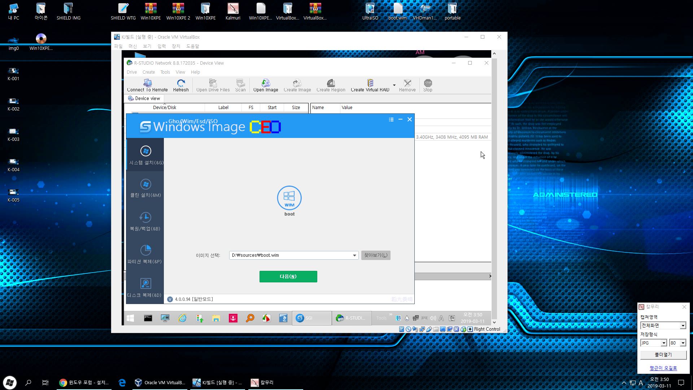Image resolution: width=693 pixels, height=390 pixels.
Task: Open capture area (캡쳐영역) dropdown in 칼무리
Action: pyautogui.click(x=683, y=326)
